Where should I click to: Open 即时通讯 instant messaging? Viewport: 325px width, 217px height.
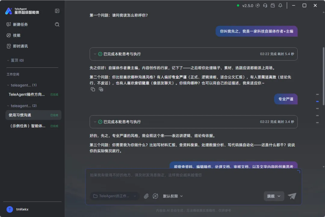click(17, 46)
